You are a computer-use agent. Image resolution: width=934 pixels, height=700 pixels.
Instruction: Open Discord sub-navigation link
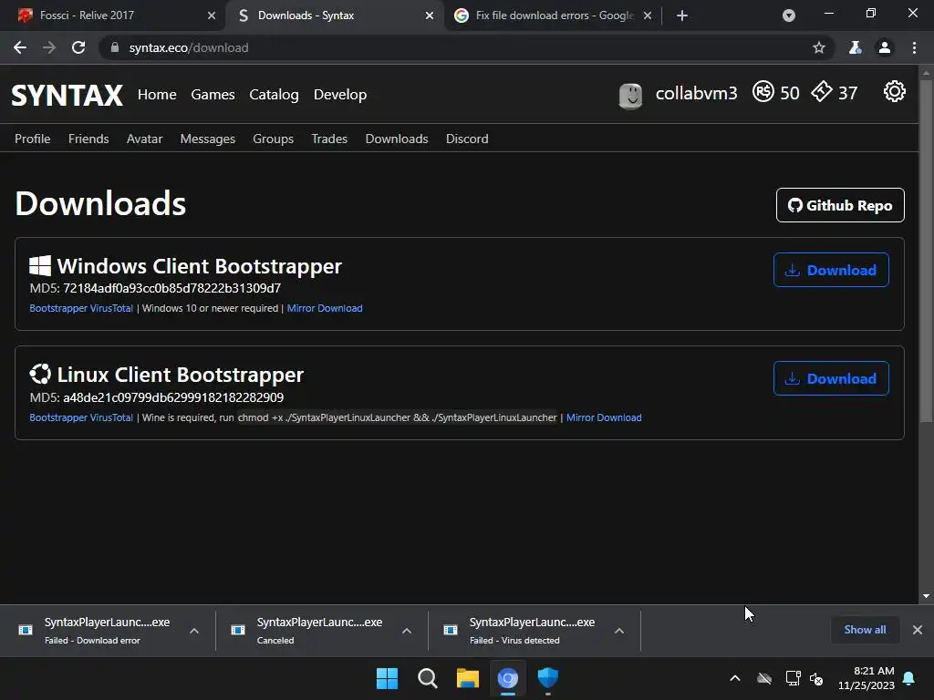[467, 139]
